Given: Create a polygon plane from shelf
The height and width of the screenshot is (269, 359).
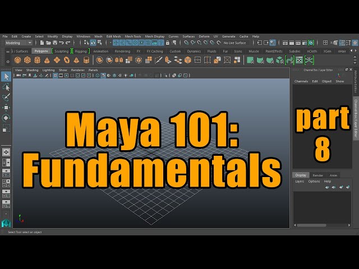Looking at the screenshot, I should click(x=57, y=60).
